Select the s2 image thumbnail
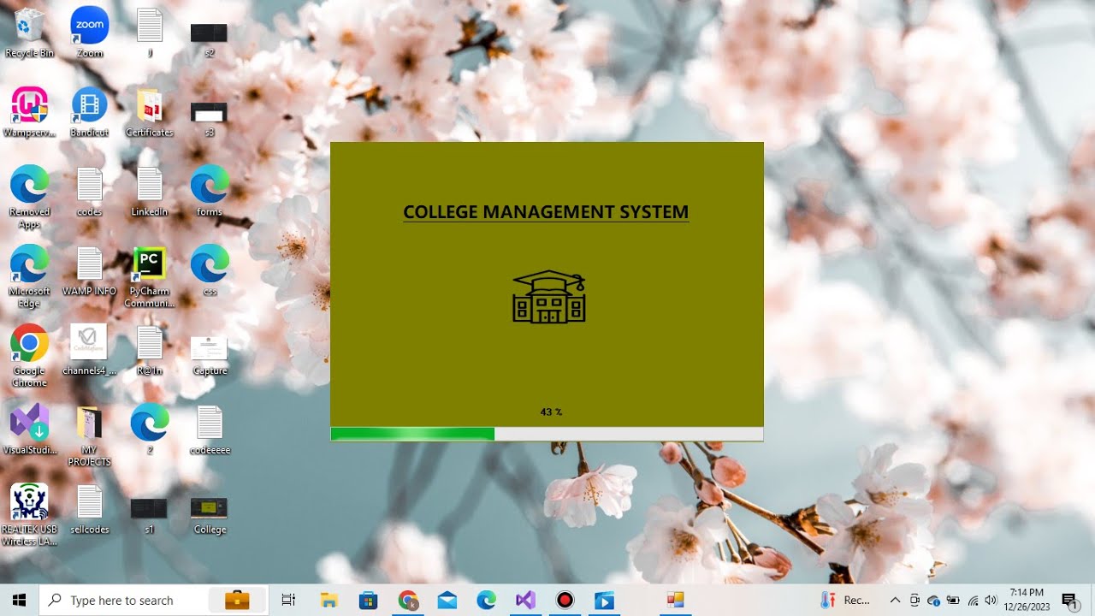This screenshot has width=1095, height=616. tap(210, 38)
